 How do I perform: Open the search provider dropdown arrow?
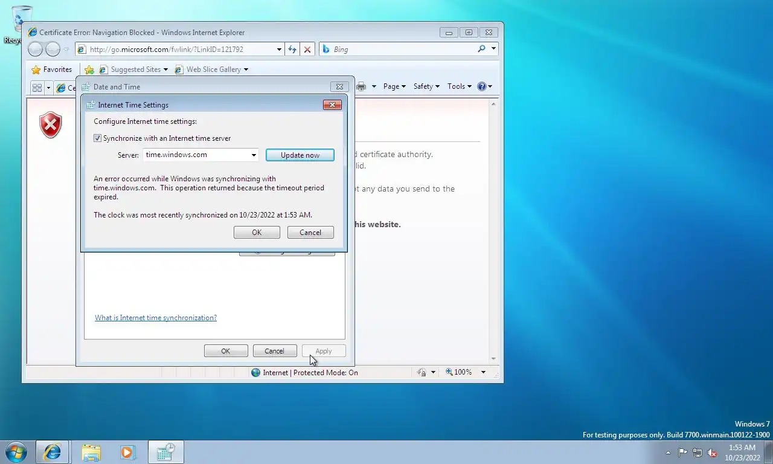click(493, 49)
